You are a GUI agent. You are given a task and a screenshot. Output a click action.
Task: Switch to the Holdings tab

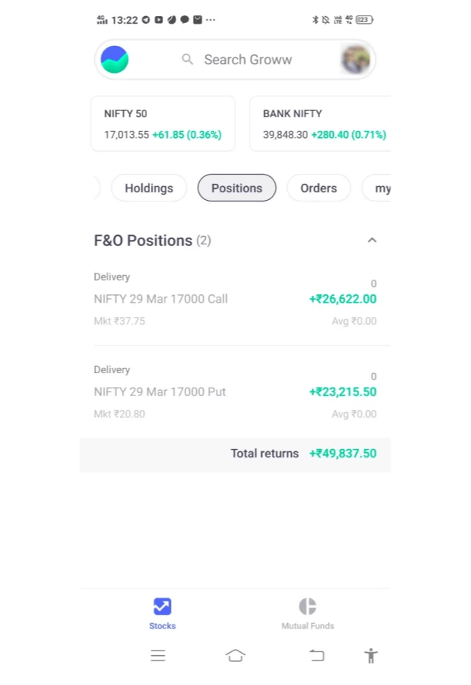point(149,188)
